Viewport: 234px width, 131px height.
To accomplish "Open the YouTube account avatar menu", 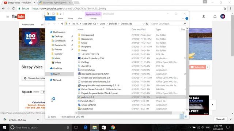I will pyautogui.click(x=223, y=16).
